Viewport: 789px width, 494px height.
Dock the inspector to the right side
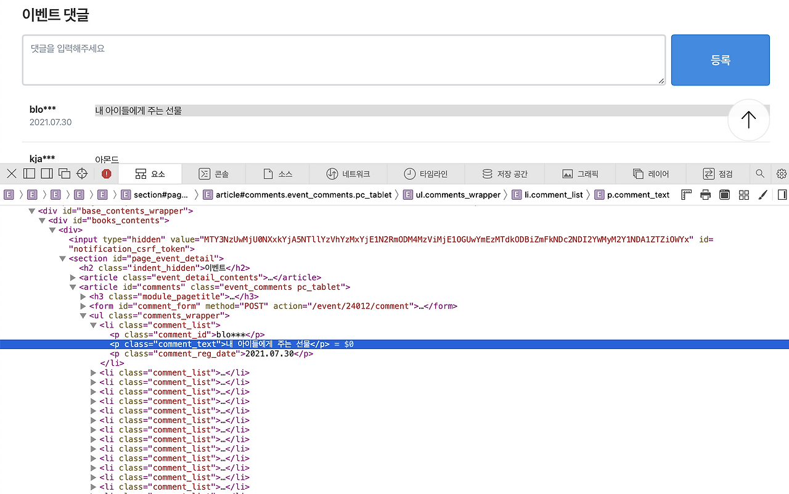click(46, 174)
